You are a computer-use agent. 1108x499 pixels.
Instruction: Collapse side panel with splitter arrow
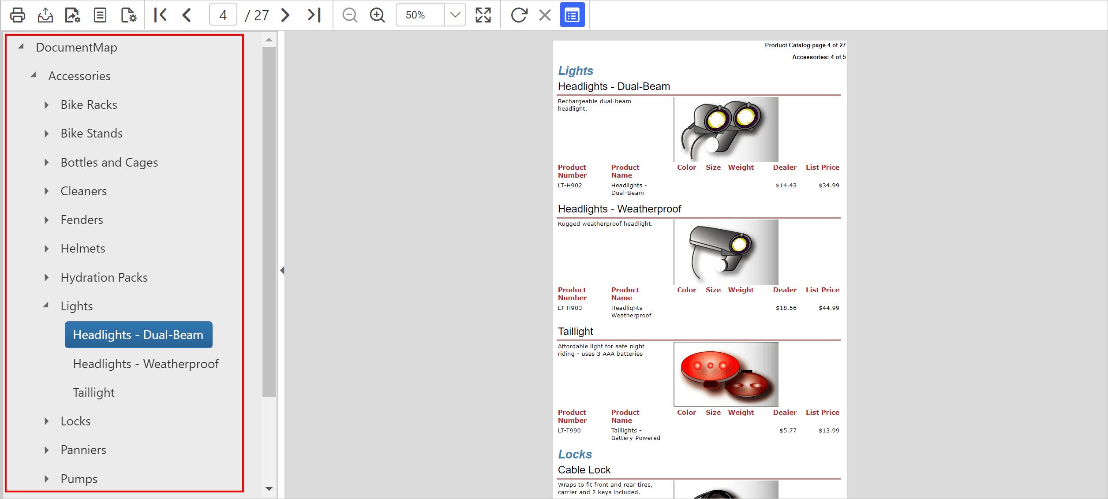[x=282, y=270]
